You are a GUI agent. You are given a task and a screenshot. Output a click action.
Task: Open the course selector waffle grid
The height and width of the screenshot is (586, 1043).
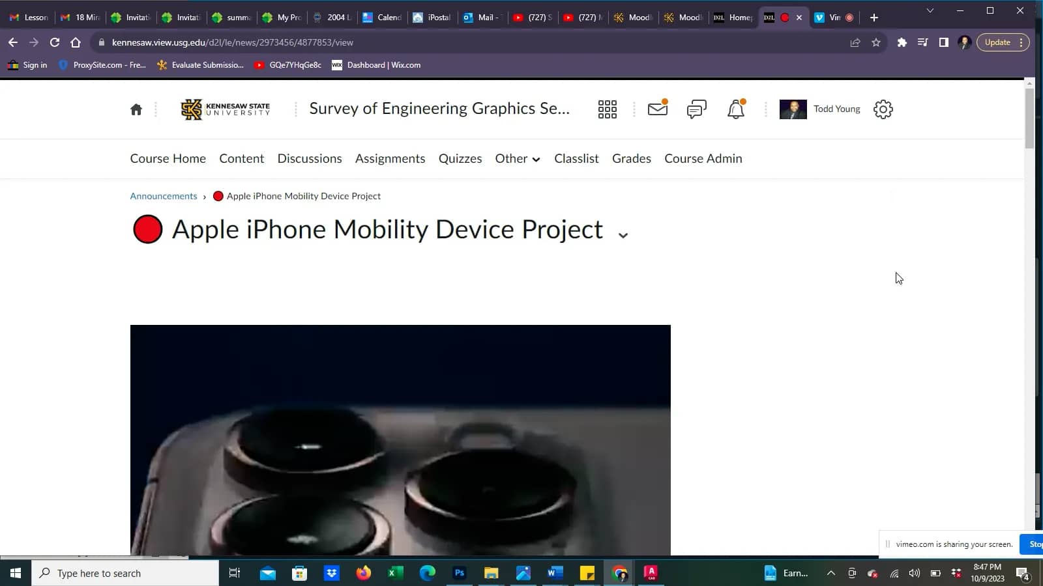coord(607,109)
